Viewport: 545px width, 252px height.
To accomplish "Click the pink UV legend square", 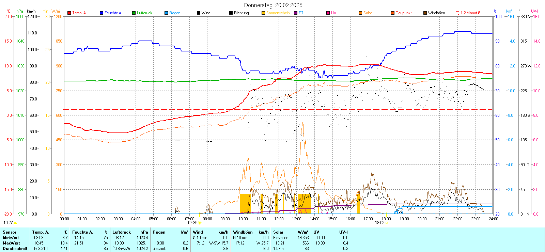I will pos(328,13).
